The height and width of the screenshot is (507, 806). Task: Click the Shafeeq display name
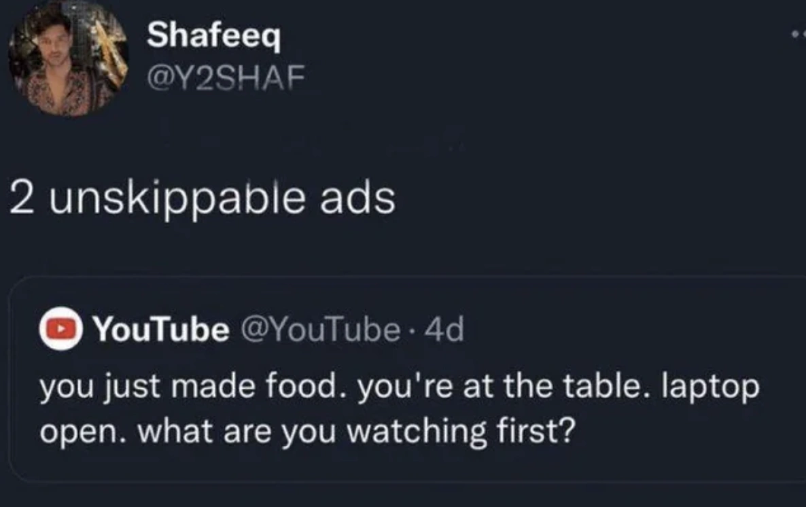tap(213, 35)
